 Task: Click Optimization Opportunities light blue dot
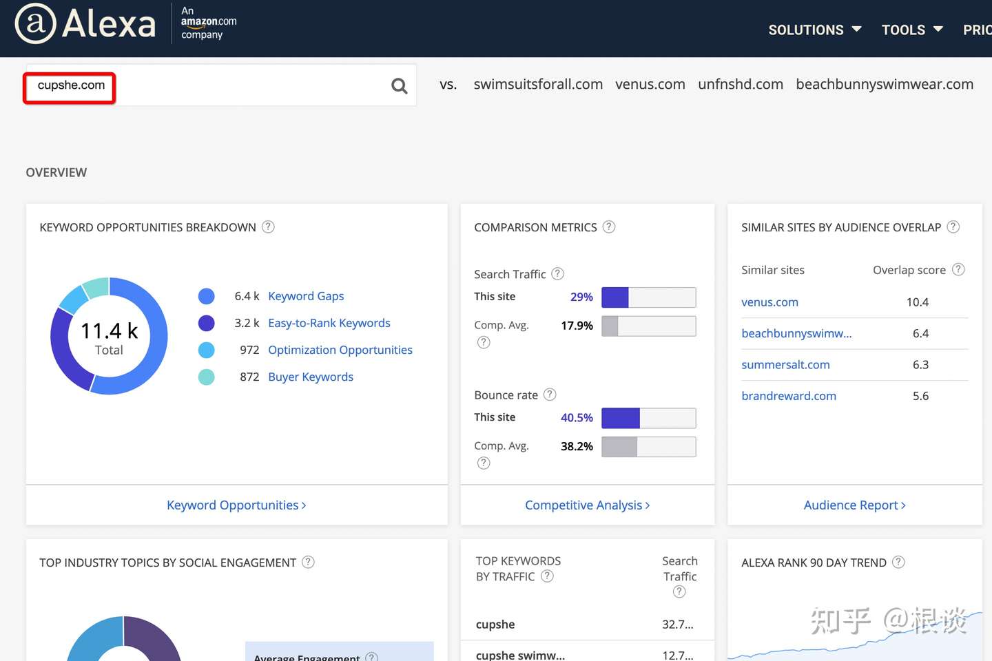pos(207,350)
